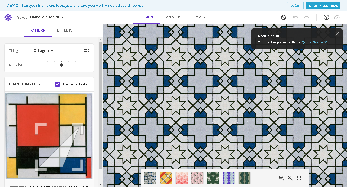Open the tiling grid view icon
The height and width of the screenshot is (187, 347).
[87, 51]
